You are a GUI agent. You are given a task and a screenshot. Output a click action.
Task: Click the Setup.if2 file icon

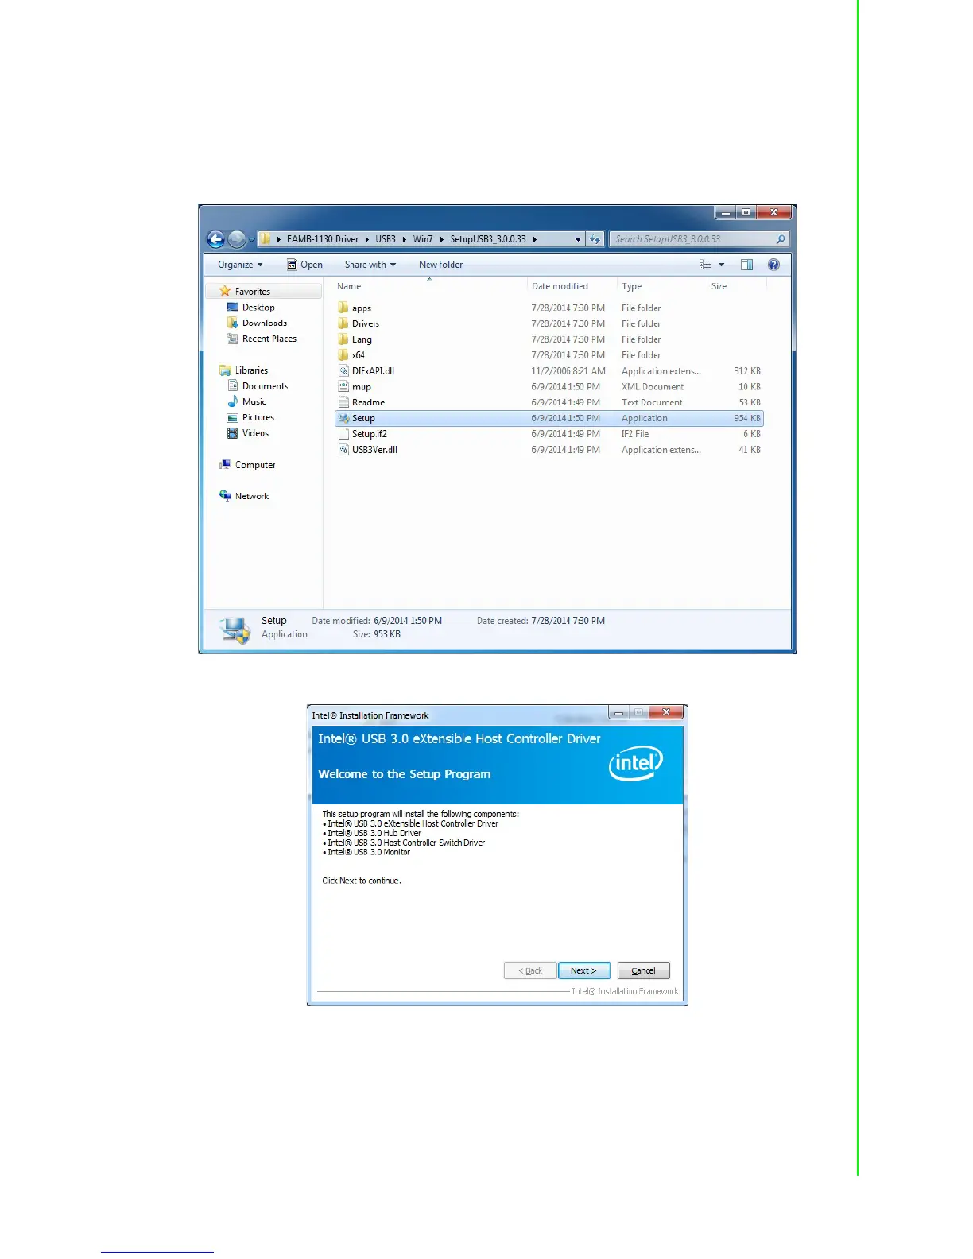tap(343, 434)
